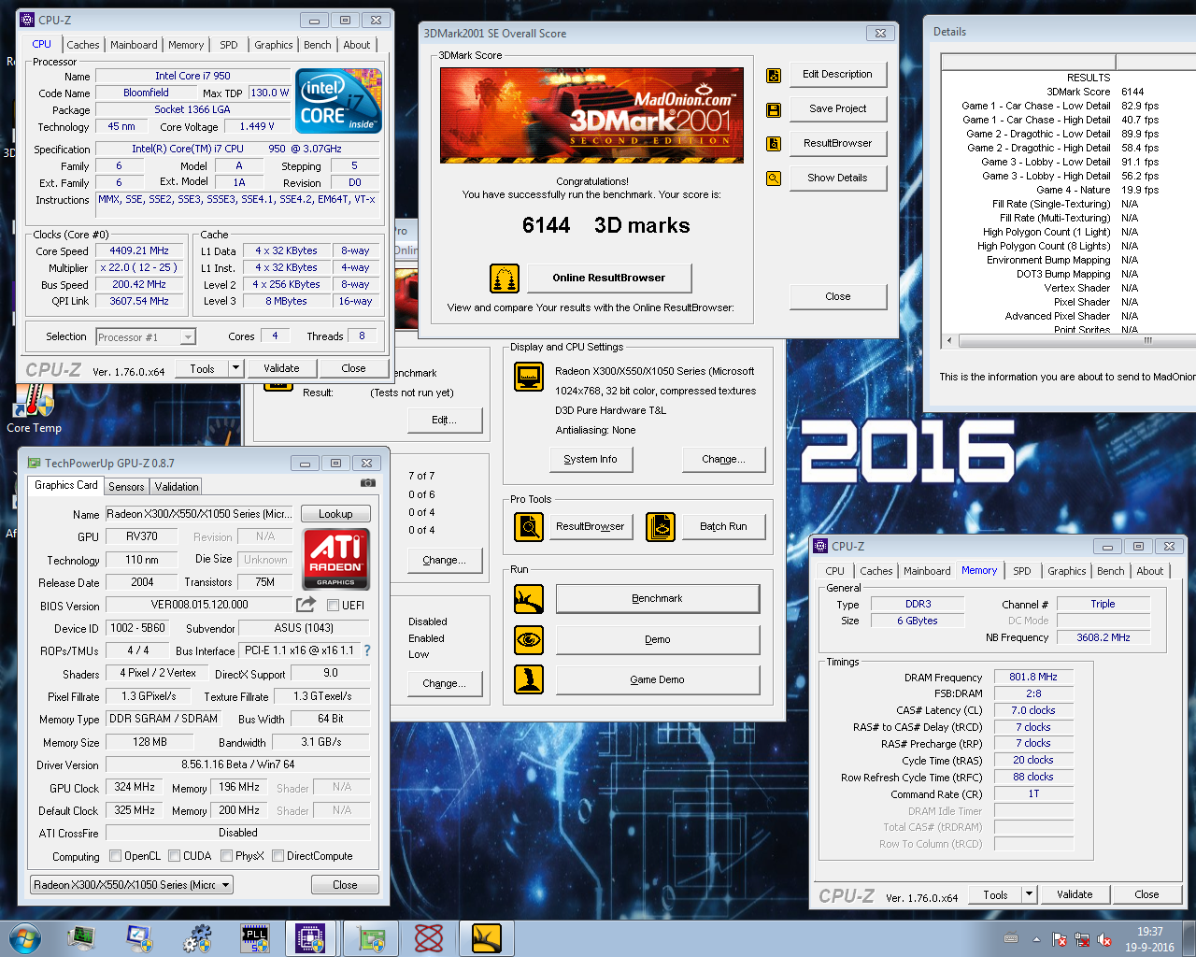Toggle the PhysX checkbox
Screen dimensions: 1196x957
click(226, 856)
